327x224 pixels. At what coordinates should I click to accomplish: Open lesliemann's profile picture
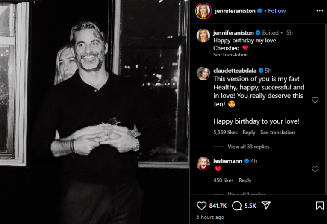pyautogui.click(x=203, y=164)
